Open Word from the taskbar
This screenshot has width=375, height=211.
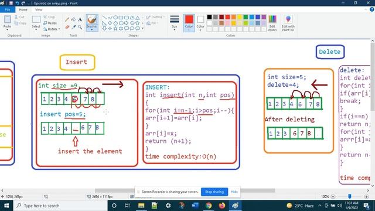(x=195, y=206)
